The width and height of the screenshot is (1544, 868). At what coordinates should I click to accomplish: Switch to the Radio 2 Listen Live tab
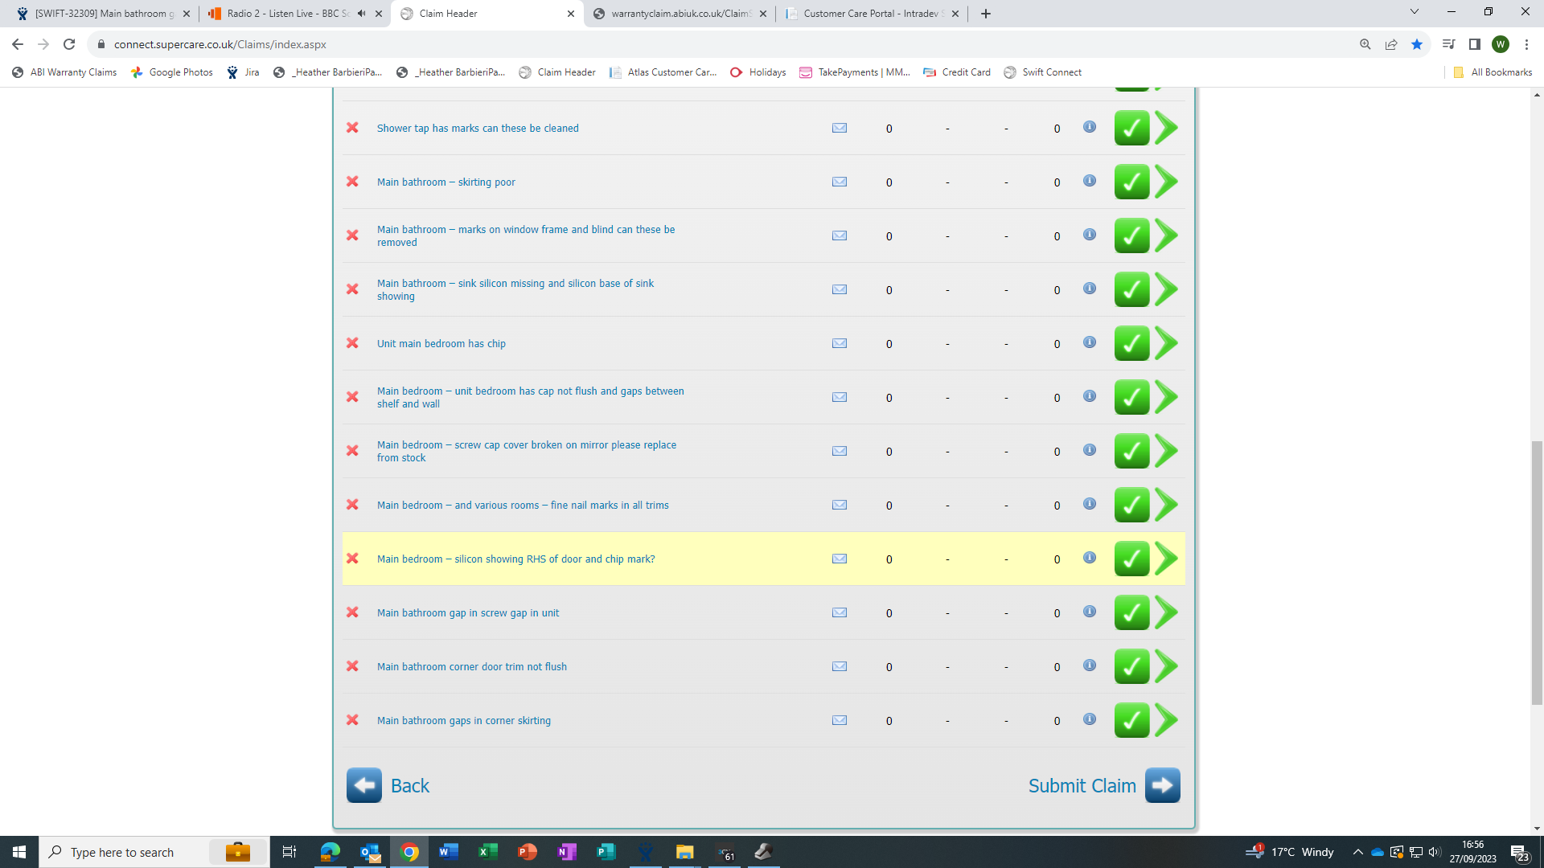285,14
